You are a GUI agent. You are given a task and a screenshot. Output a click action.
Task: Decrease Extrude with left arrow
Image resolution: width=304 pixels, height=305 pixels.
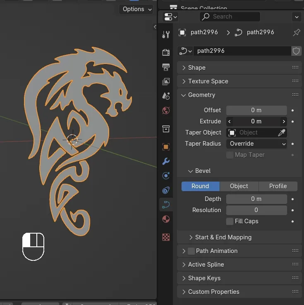[x=230, y=122]
